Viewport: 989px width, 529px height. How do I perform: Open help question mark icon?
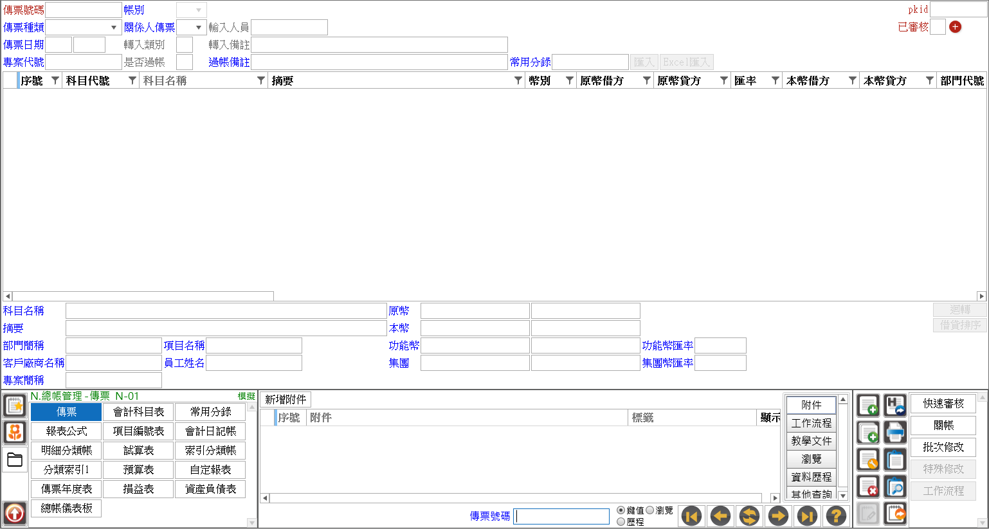coord(836,516)
